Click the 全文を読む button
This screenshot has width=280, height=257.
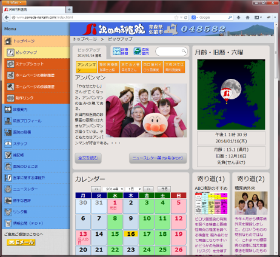[x=88, y=158]
